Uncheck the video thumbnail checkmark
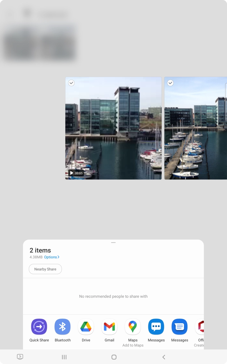 tap(71, 83)
